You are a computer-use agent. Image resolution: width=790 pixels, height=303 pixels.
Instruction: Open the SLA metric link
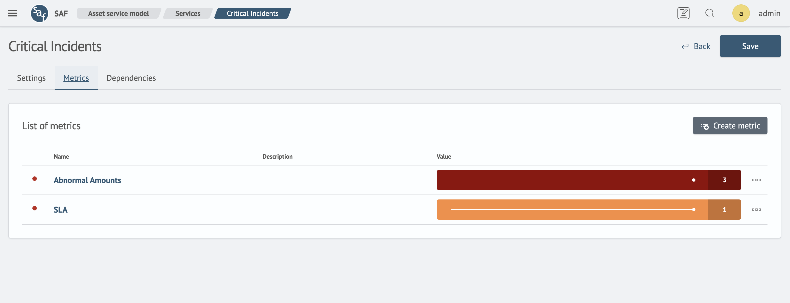point(61,210)
